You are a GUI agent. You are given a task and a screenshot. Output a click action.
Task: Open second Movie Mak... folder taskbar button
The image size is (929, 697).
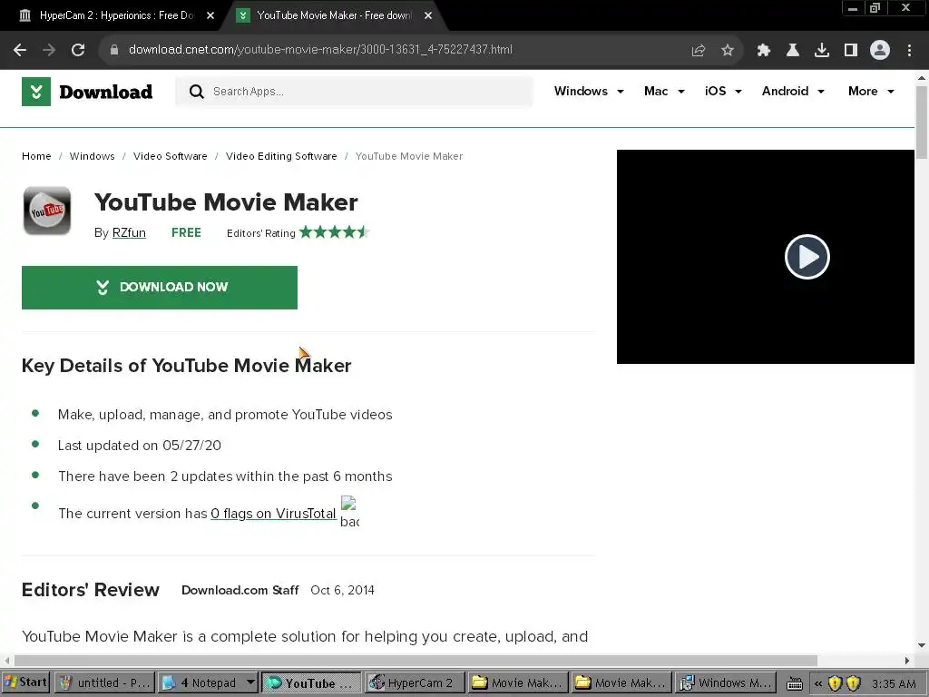(x=621, y=682)
